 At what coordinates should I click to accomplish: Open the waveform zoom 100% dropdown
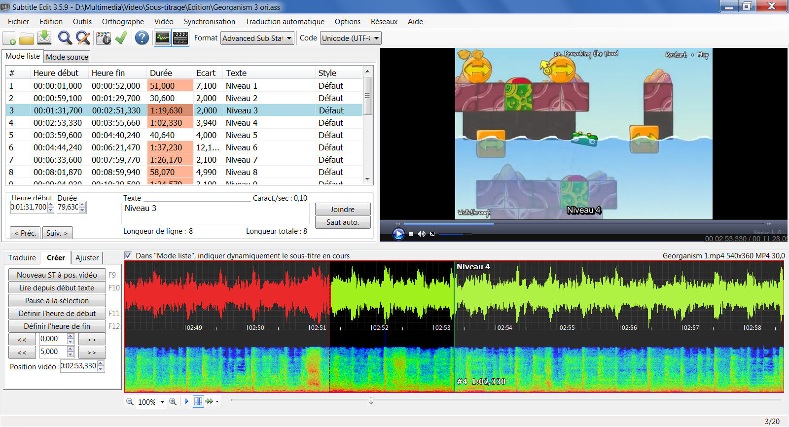coord(162,402)
